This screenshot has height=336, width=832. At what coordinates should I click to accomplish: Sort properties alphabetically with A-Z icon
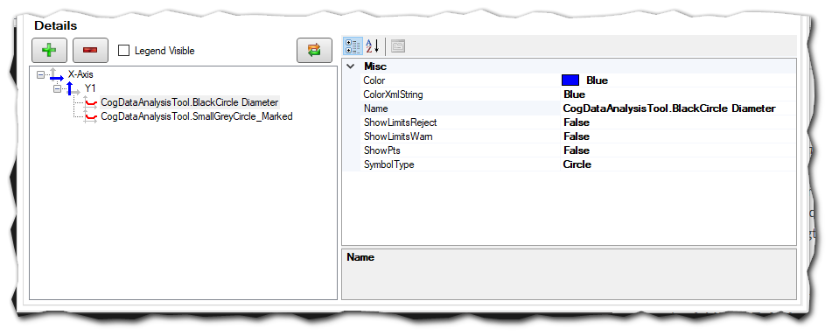point(373,46)
